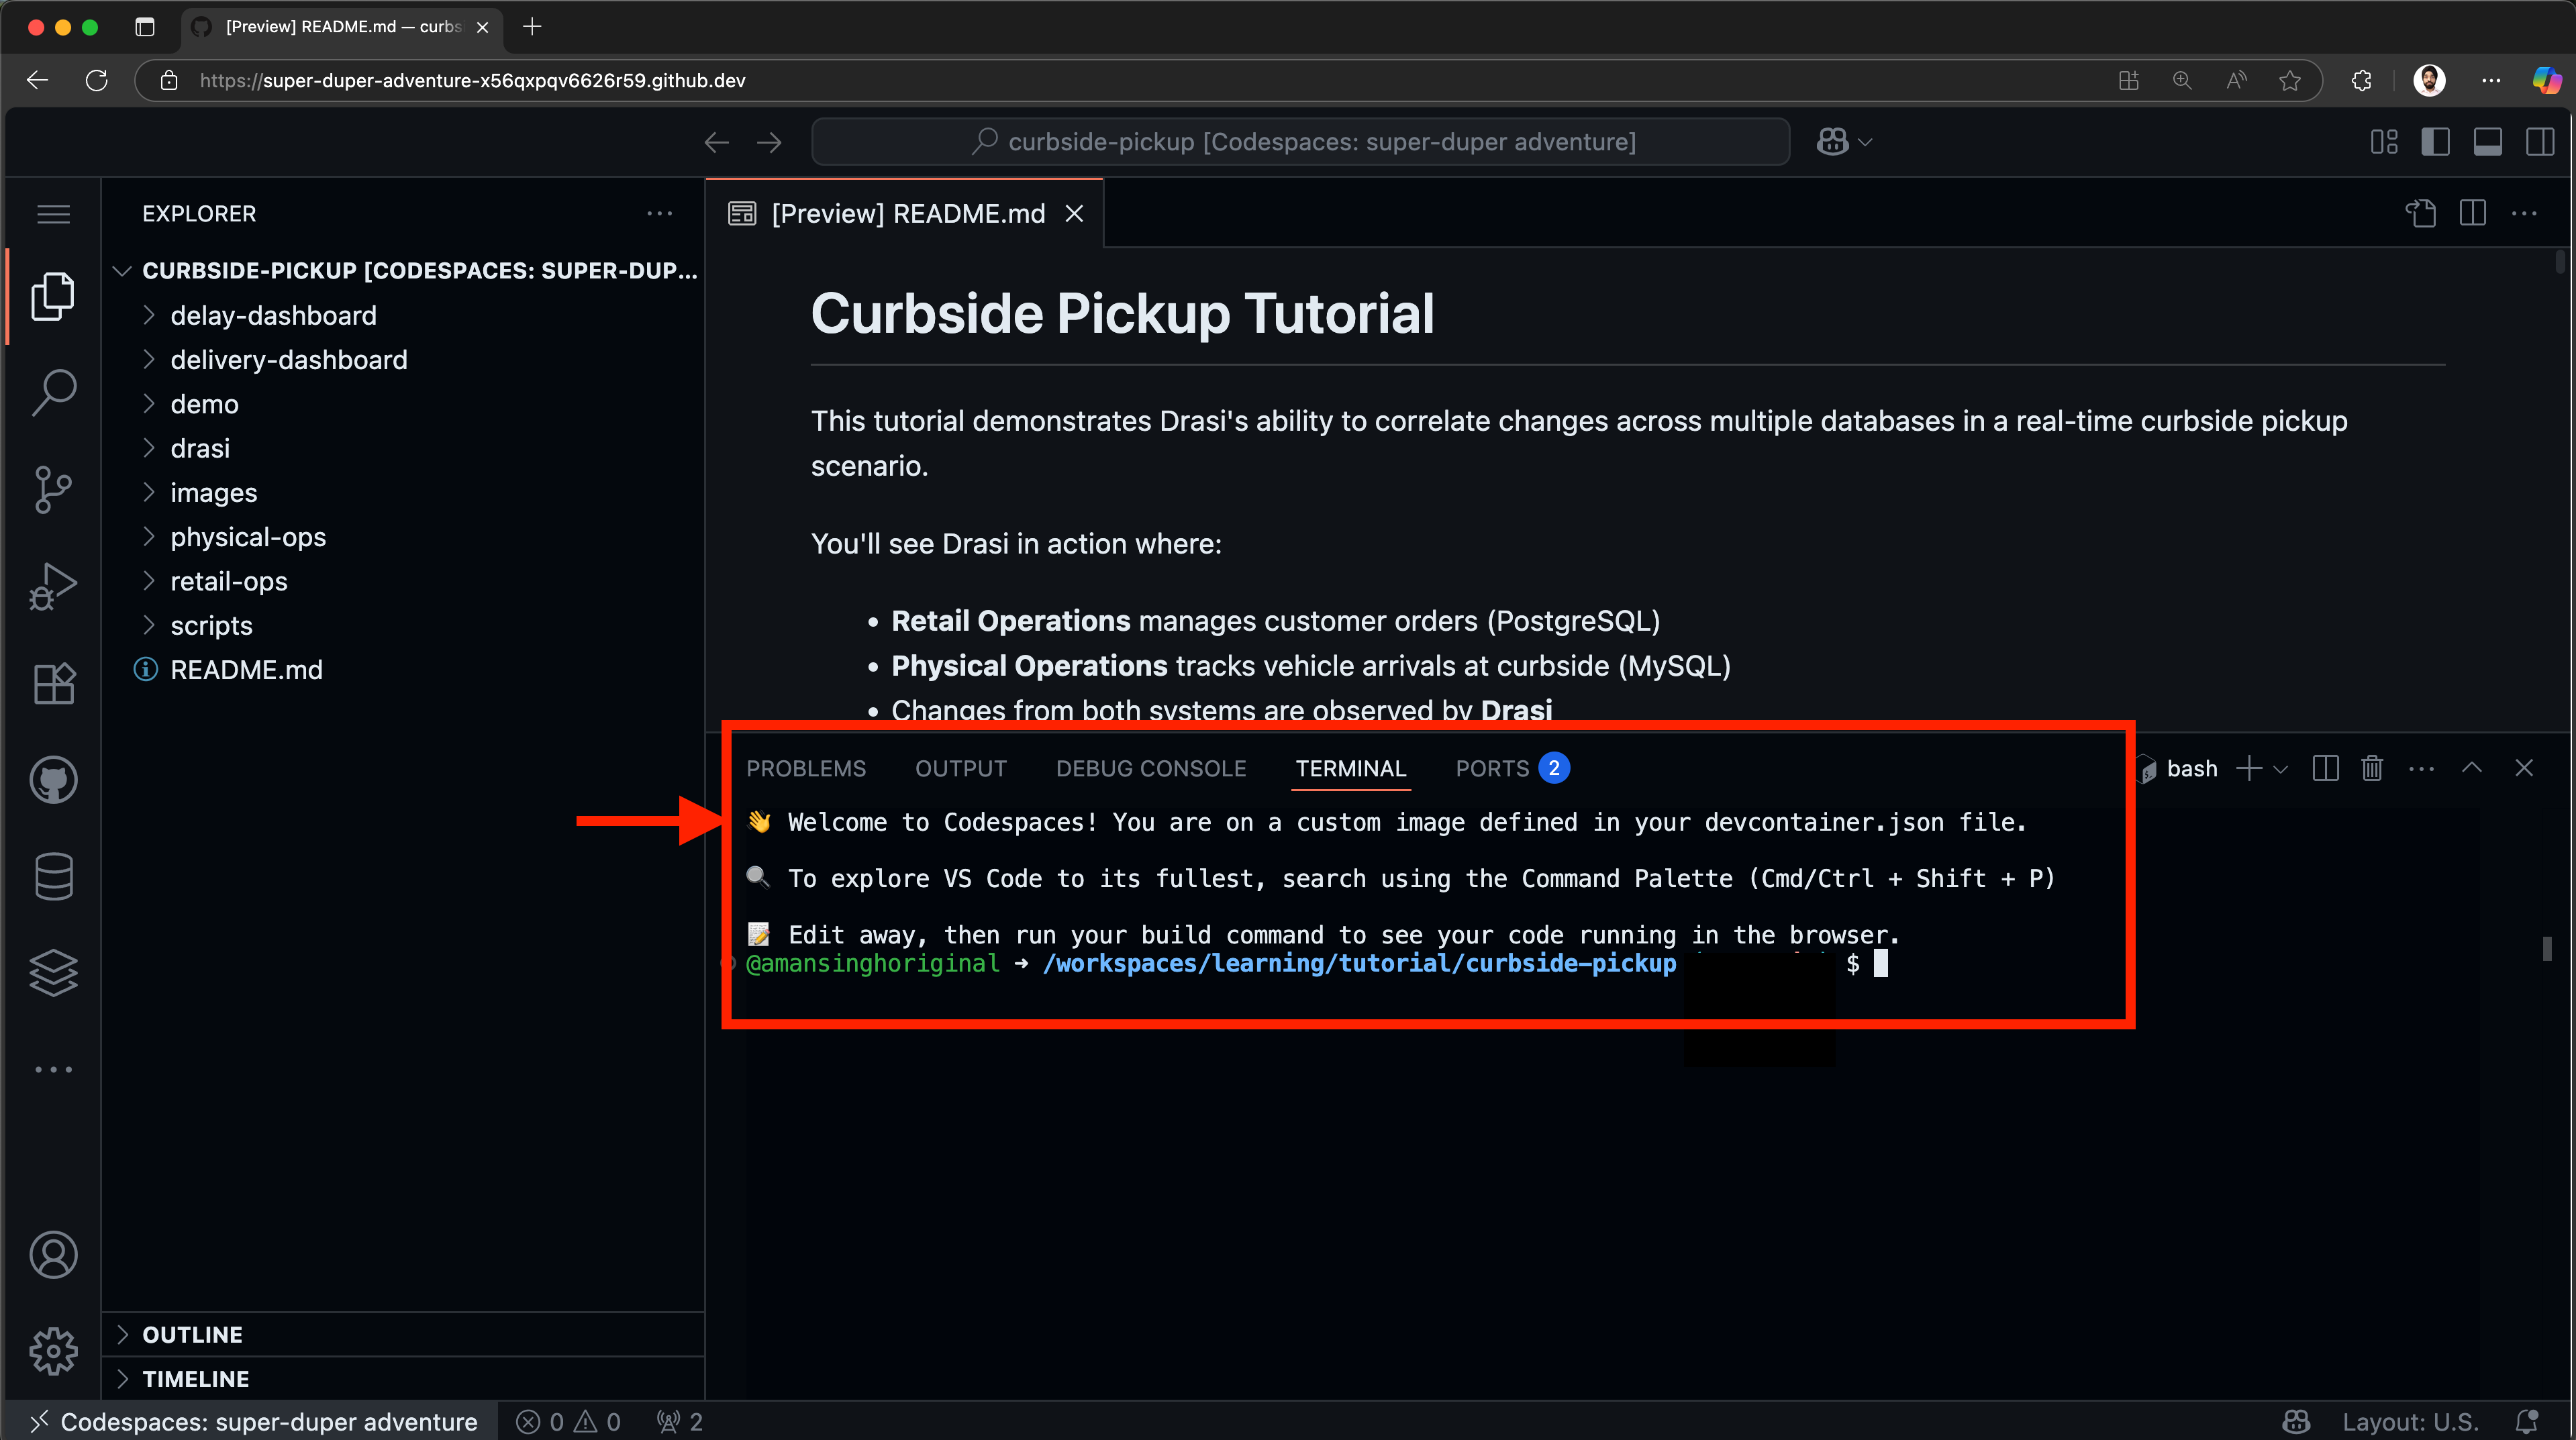The width and height of the screenshot is (2576, 1440).
Task: Click the curbside-pickup command search box
Action: coord(1300,141)
